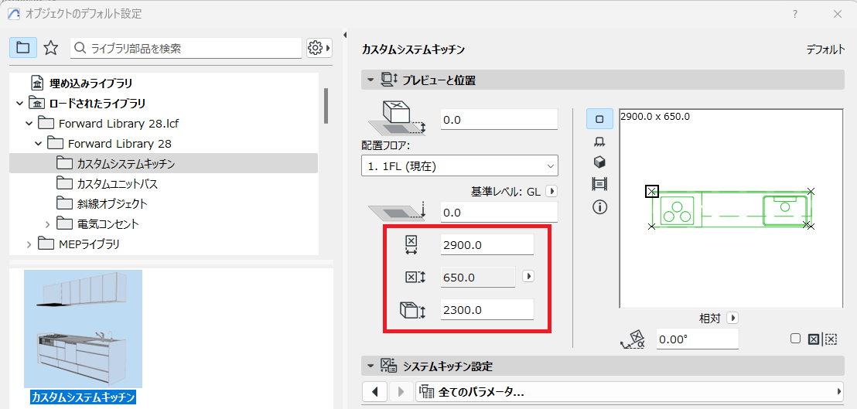Open library search settings gear menu
The width and height of the screenshot is (857, 409).
319,48
